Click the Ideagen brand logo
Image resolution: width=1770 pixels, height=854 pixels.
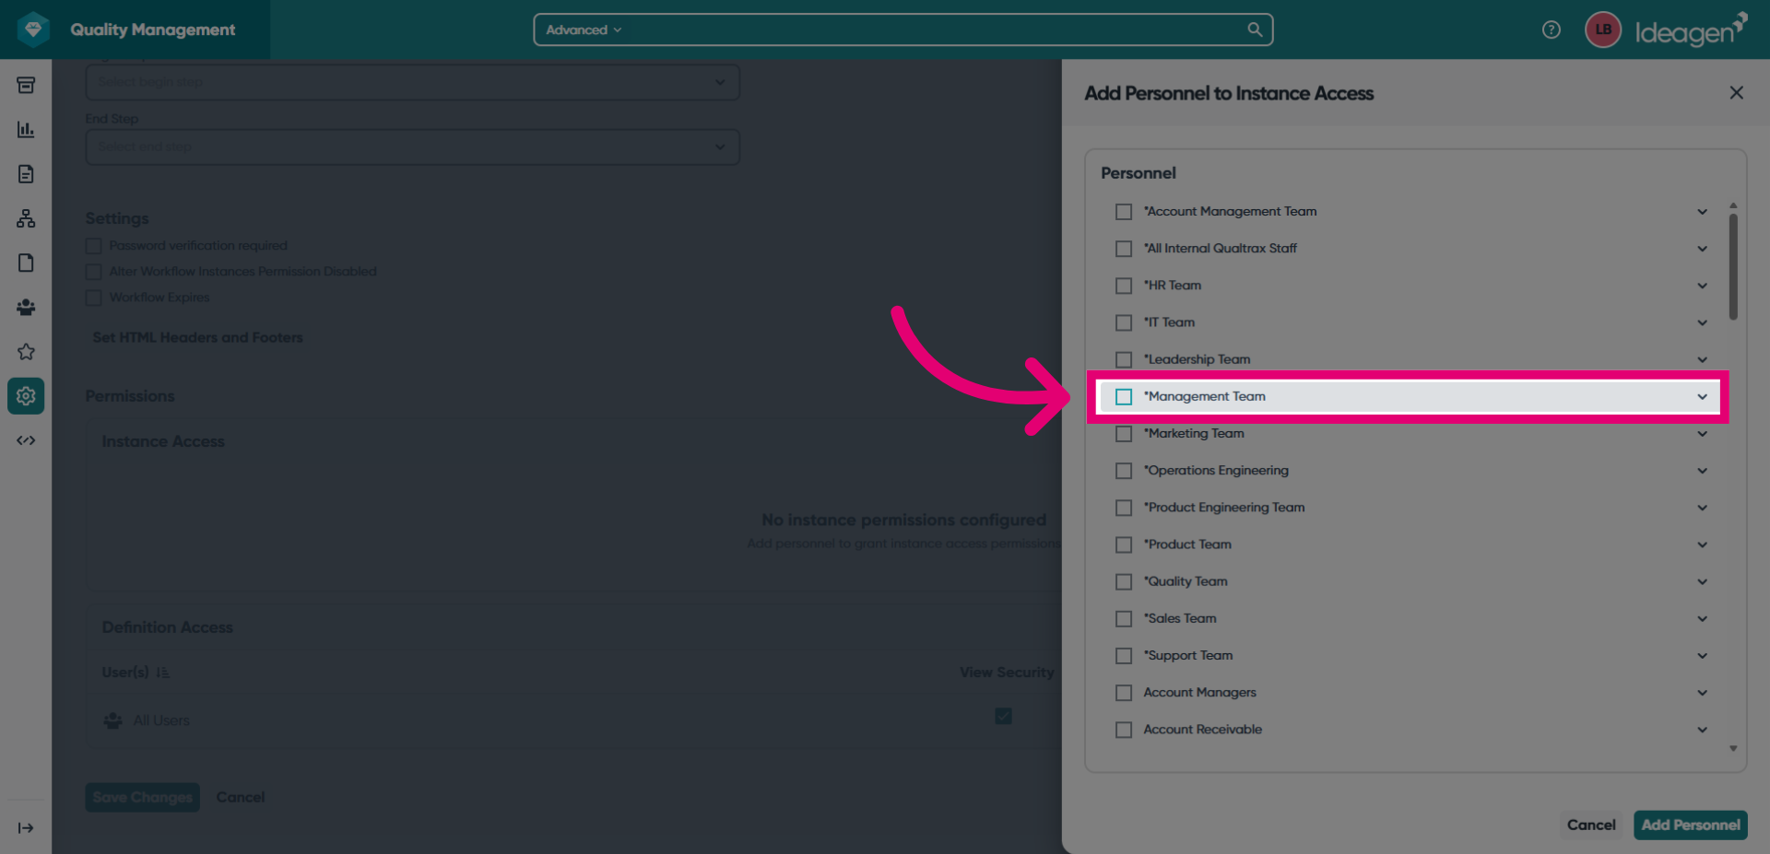pos(1691,29)
